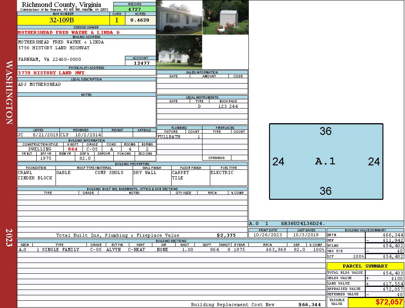Viewport: 405px width, 308px height.
Task: Click roof type GABLE
Action: (63, 172)
